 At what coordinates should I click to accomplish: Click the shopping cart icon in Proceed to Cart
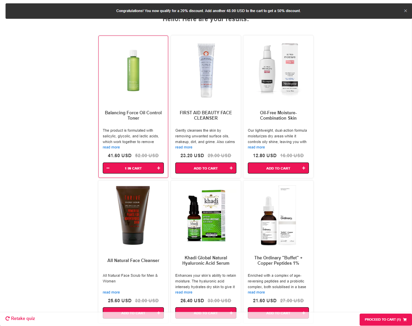pyautogui.click(x=405, y=320)
